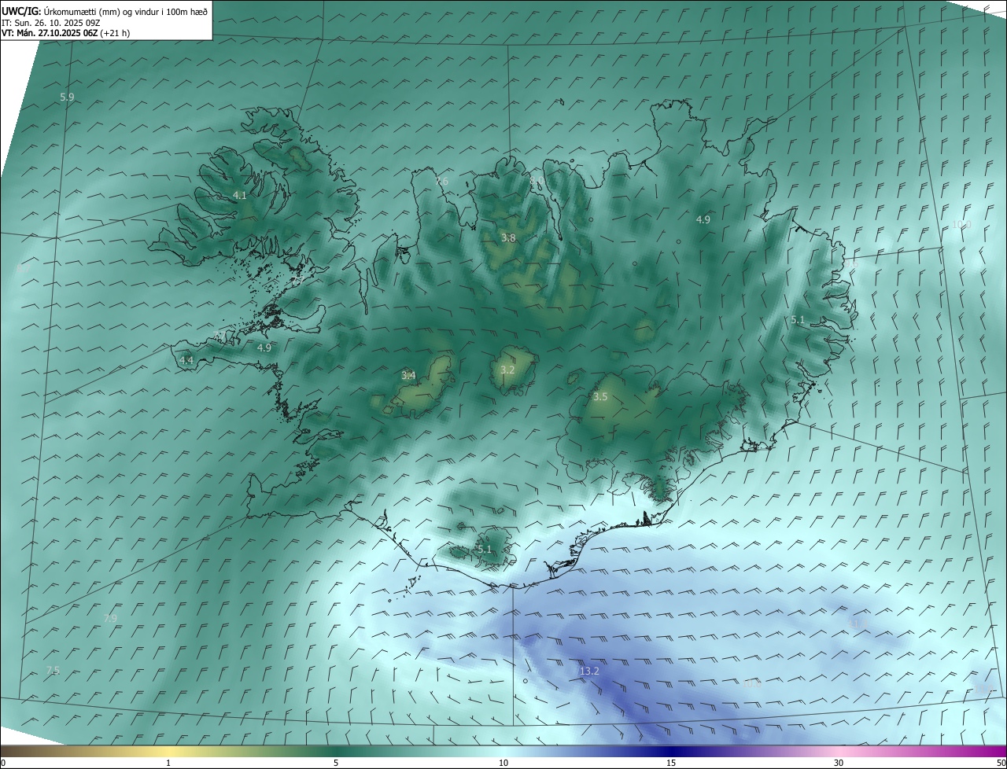Click the initial time line 'IT: Sun. 26. 10. 2025 09Z'
The image size is (1007, 769).
51,23
